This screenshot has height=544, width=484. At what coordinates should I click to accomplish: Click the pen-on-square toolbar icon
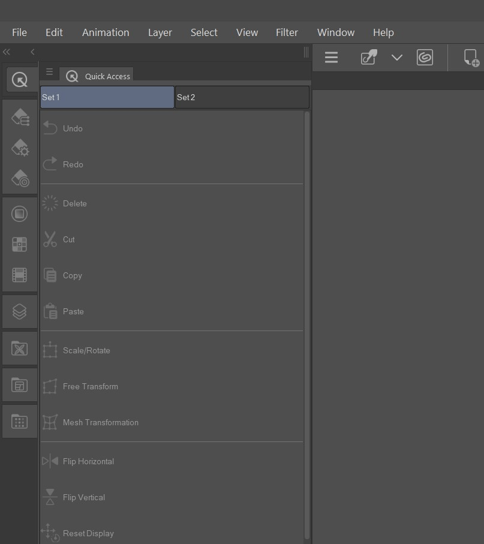tap(369, 57)
